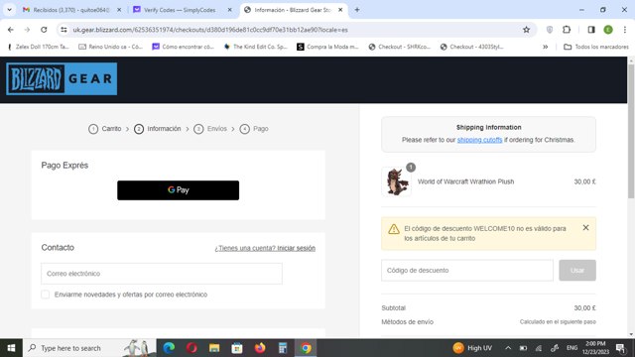The image size is (635, 357).
Task: Select the Información checkout step
Action: (x=158, y=129)
